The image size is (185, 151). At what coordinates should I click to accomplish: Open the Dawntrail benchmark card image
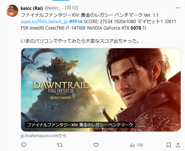coord(101,90)
